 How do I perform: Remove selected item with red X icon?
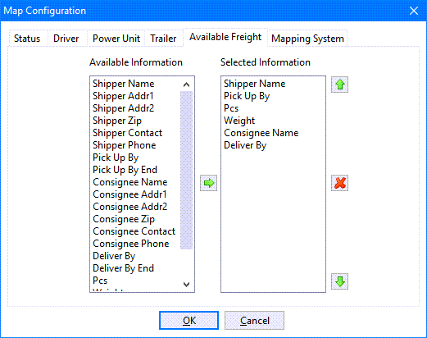pos(339,183)
